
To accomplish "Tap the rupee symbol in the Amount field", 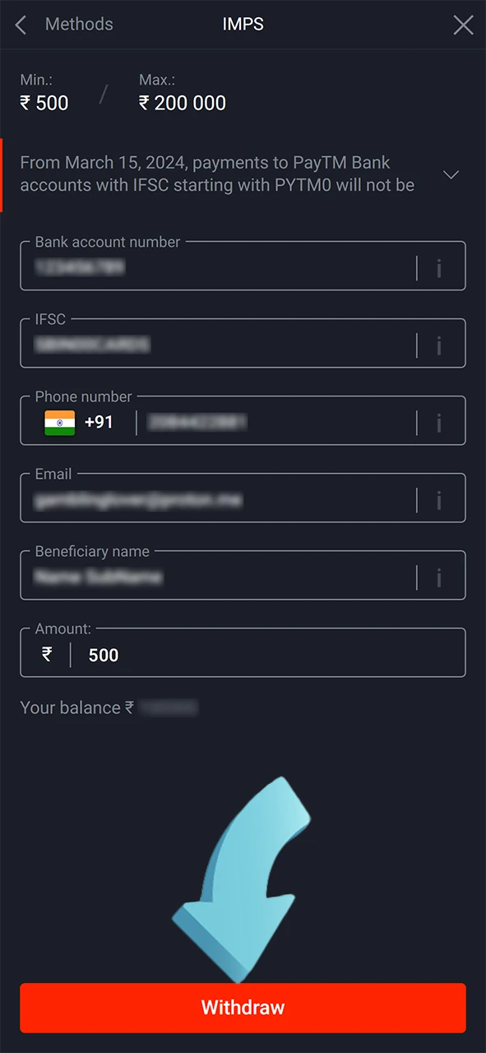I will [46, 654].
